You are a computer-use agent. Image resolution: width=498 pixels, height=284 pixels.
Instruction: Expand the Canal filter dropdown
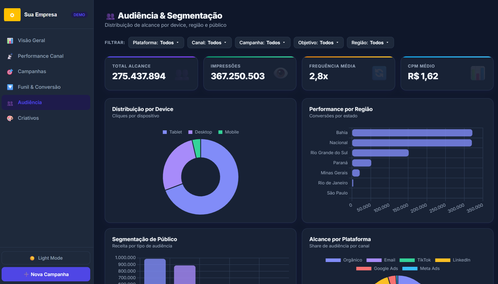(209, 43)
